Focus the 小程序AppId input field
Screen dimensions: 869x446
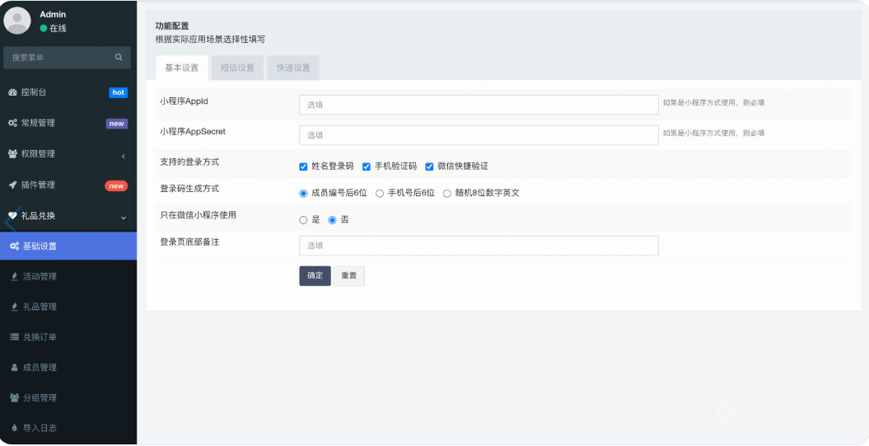click(478, 105)
